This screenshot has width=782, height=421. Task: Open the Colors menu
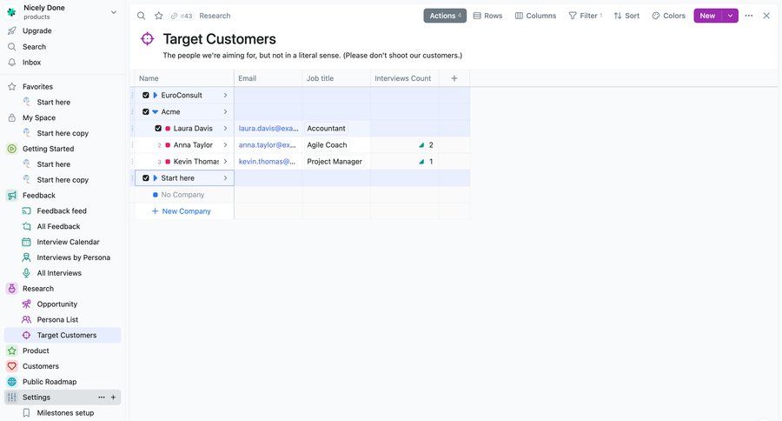(669, 16)
